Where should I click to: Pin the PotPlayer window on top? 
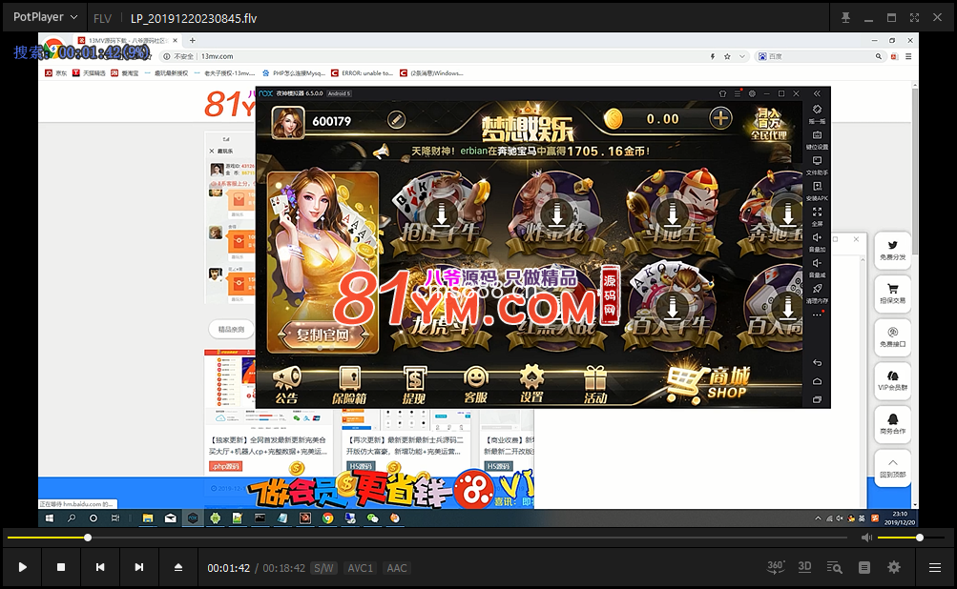[x=845, y=18]
